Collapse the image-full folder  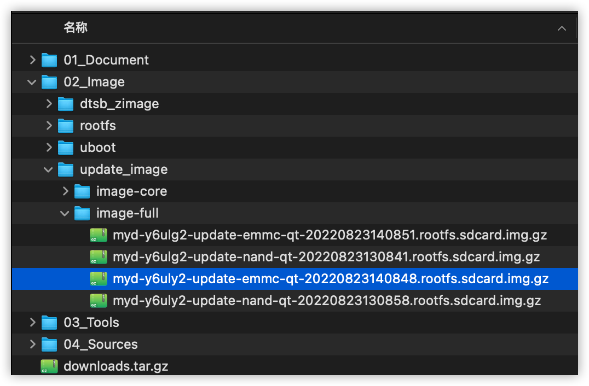[65, 213]
